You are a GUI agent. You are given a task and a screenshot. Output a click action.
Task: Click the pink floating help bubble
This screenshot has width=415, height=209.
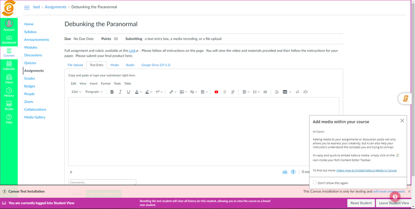[395, 197]
